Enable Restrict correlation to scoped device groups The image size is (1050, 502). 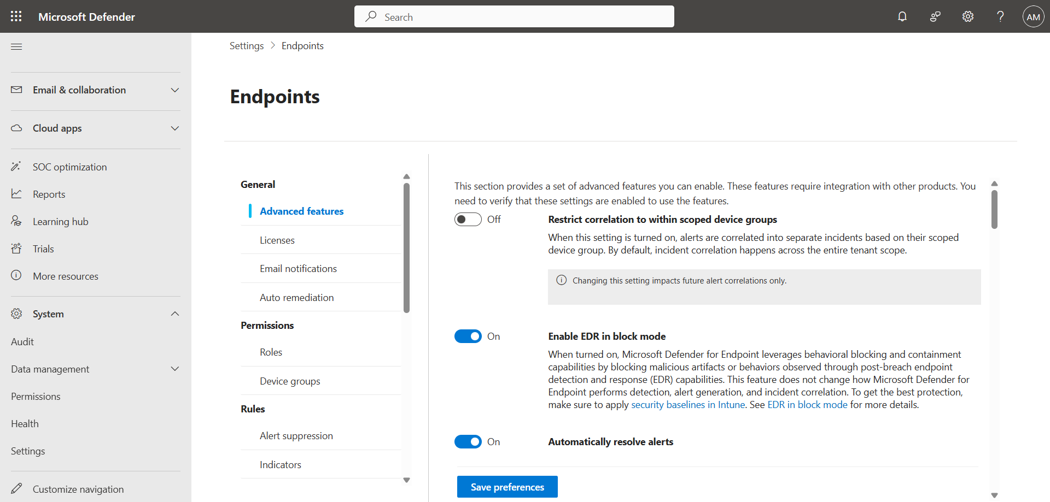pyautogui.click(x=468, y=219)
